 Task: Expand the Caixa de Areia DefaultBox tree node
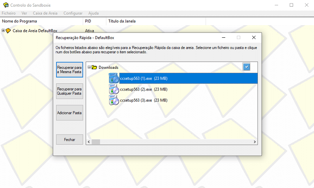tap(3, 31)
